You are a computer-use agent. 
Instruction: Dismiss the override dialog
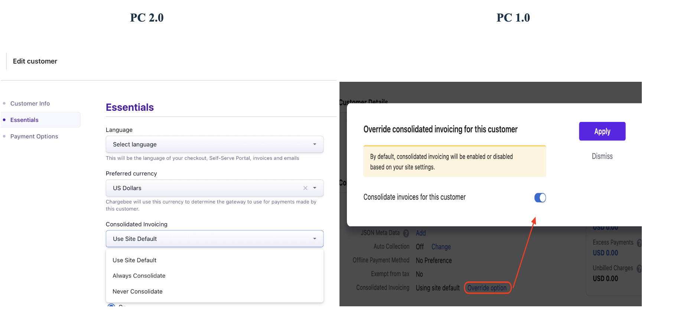[x=602, y=156]
